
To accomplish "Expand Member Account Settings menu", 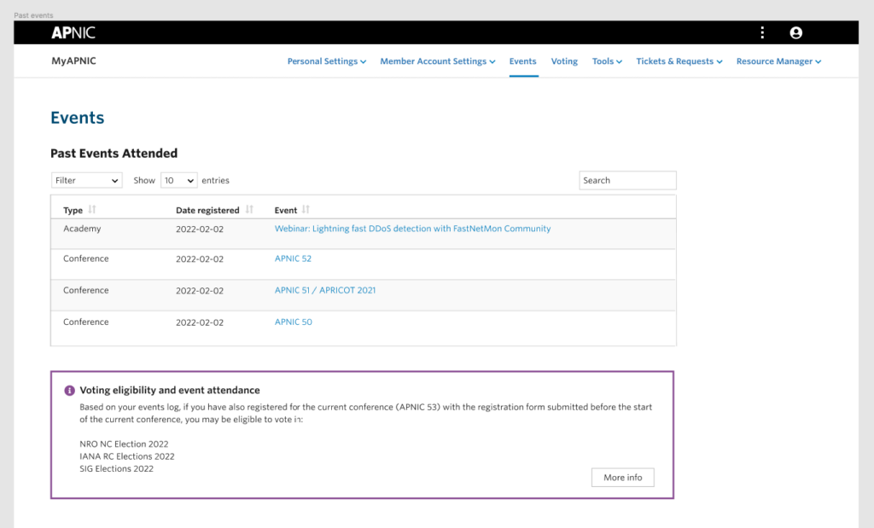I will tap(438, 61).
